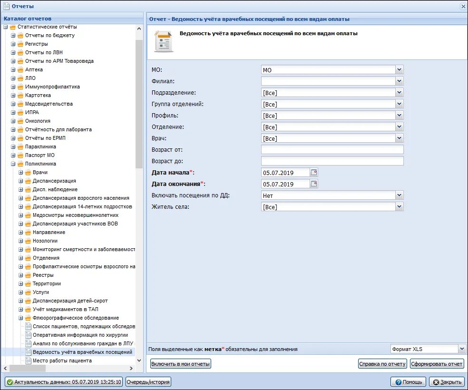This screenshot has width=468, height=390.
Task: Select Территории folder in tree
Action: tap(47, 283)
